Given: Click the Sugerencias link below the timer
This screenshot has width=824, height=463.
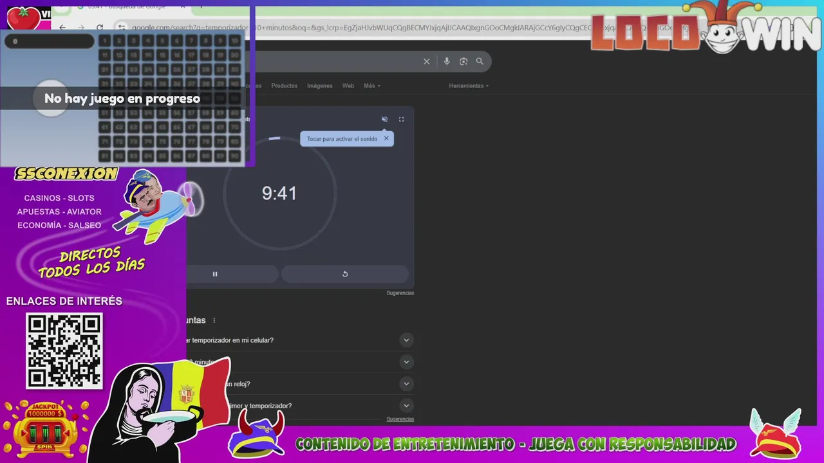Looking at the screenshot, I should [x=400, y=293].
